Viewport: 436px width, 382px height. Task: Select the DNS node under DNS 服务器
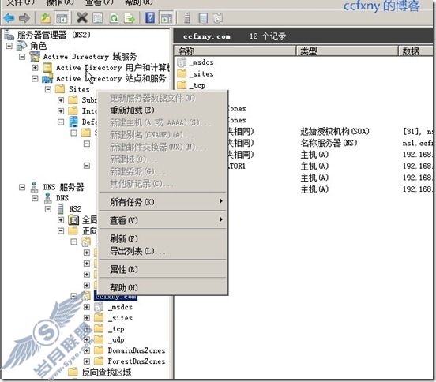62,198
